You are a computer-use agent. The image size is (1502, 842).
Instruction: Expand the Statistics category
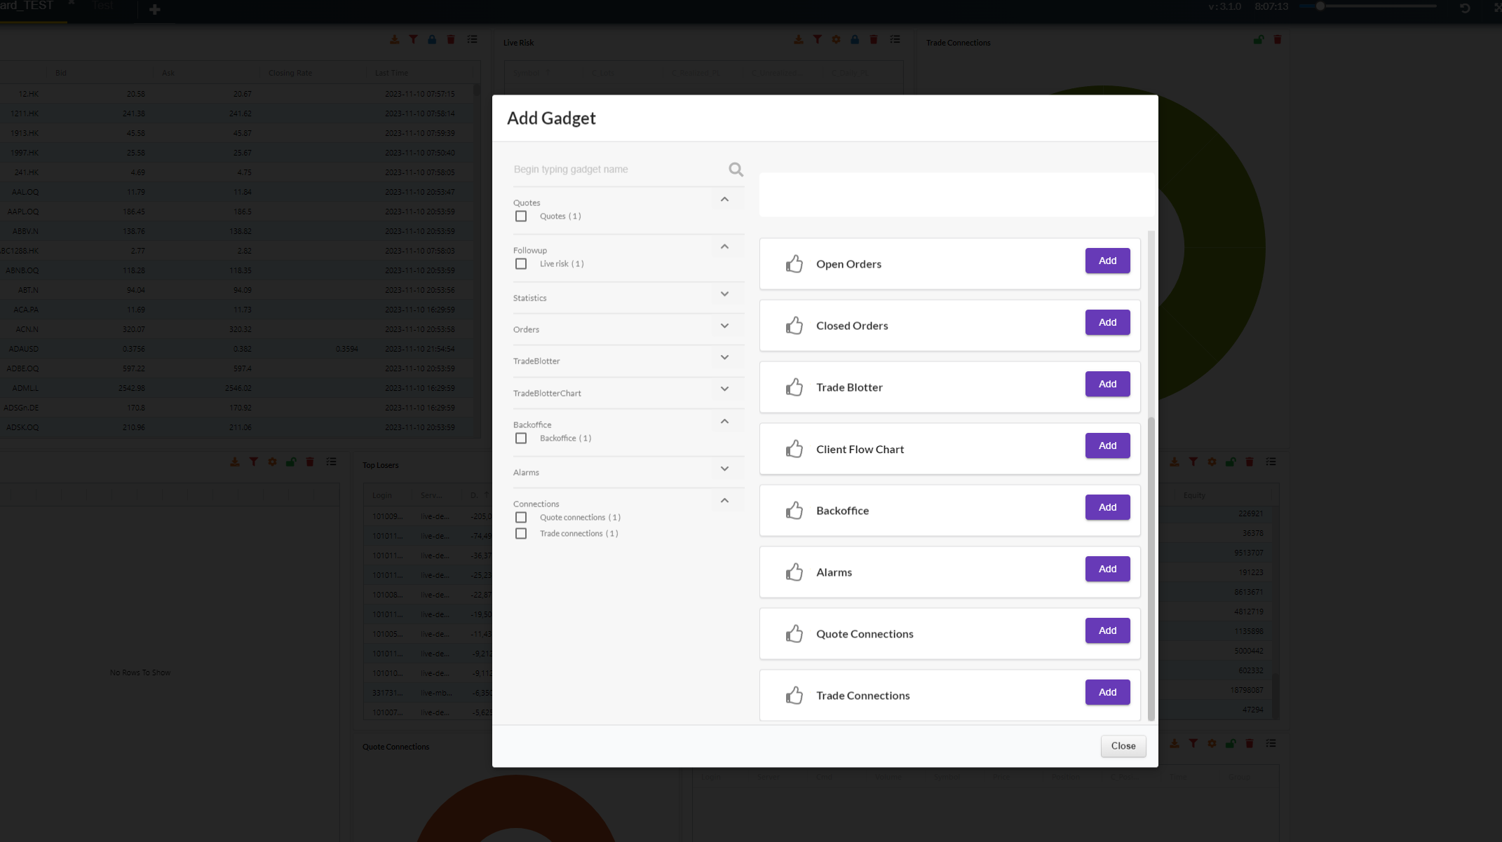tap(724, 294)
